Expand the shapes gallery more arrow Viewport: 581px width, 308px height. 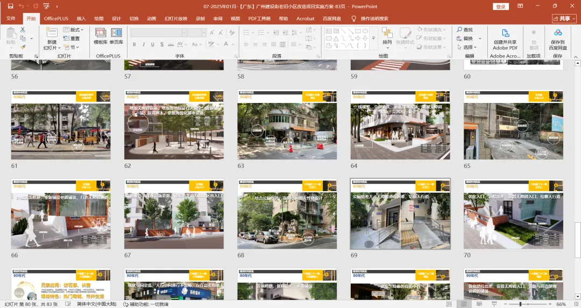(x=373, y=38)
